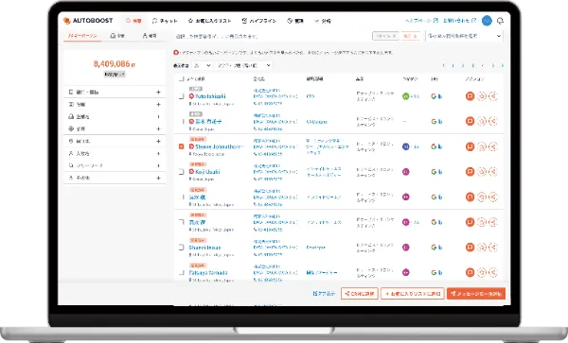Click middle action icon in Steave Johnathon row

coord(482,146)
